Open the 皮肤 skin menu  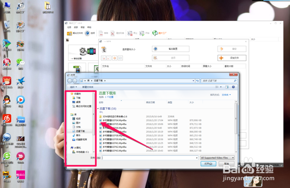(x=76, y=27)
